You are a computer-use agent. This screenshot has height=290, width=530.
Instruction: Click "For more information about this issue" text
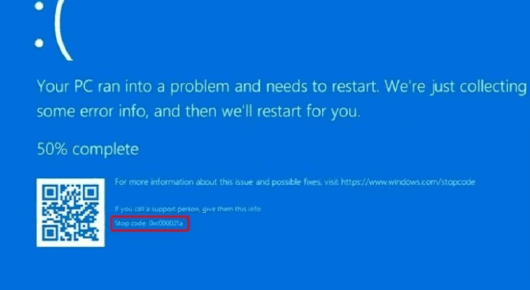point(184,182)
